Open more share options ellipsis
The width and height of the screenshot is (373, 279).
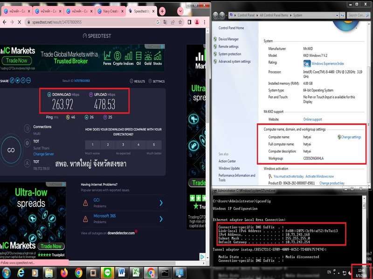click(x=28, y=80)
